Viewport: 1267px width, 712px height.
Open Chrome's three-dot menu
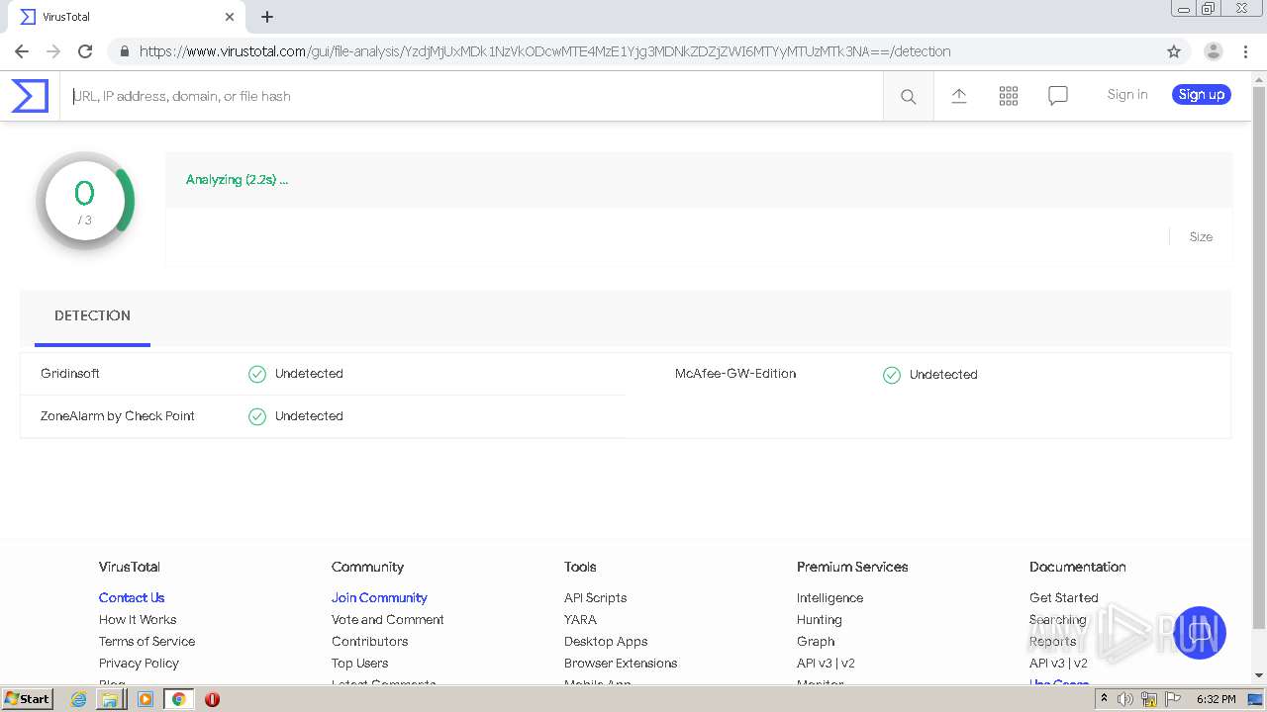[1245, 51]
